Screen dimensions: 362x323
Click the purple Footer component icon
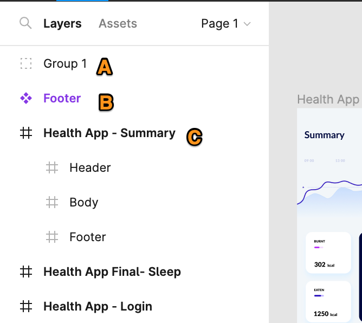tap(26, 98)
